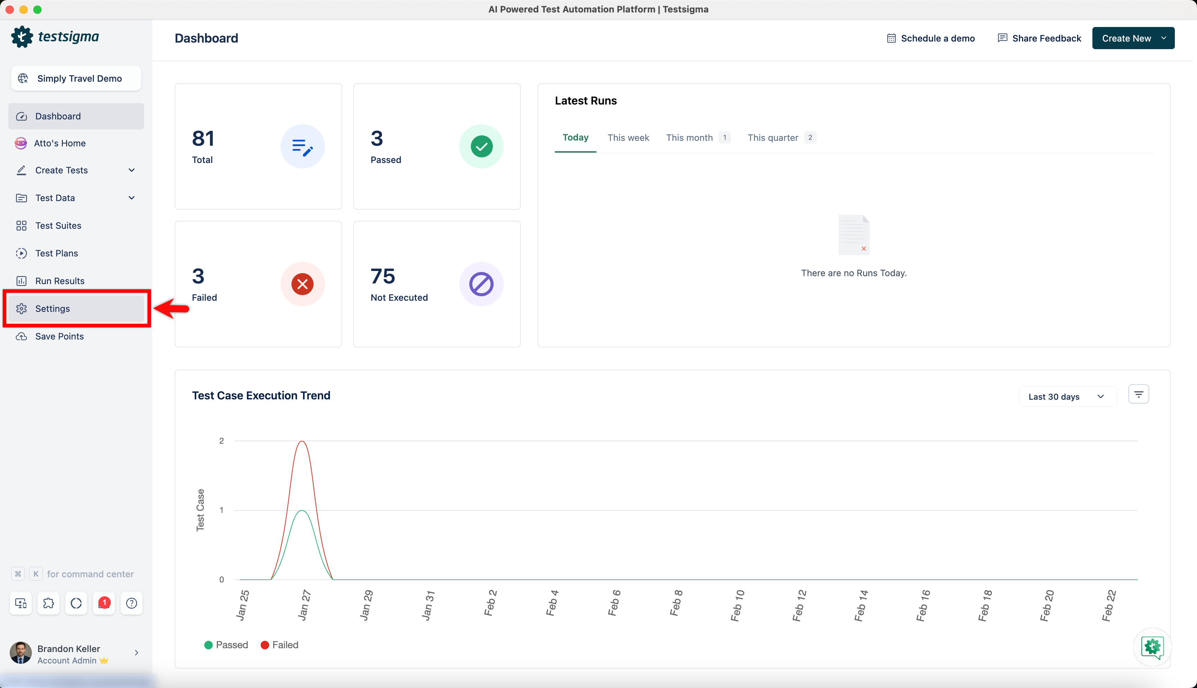The height and width of the screenshot is (688, 1197).
Task: Go to Run Results in sidebar
Action: coord(60,281)
